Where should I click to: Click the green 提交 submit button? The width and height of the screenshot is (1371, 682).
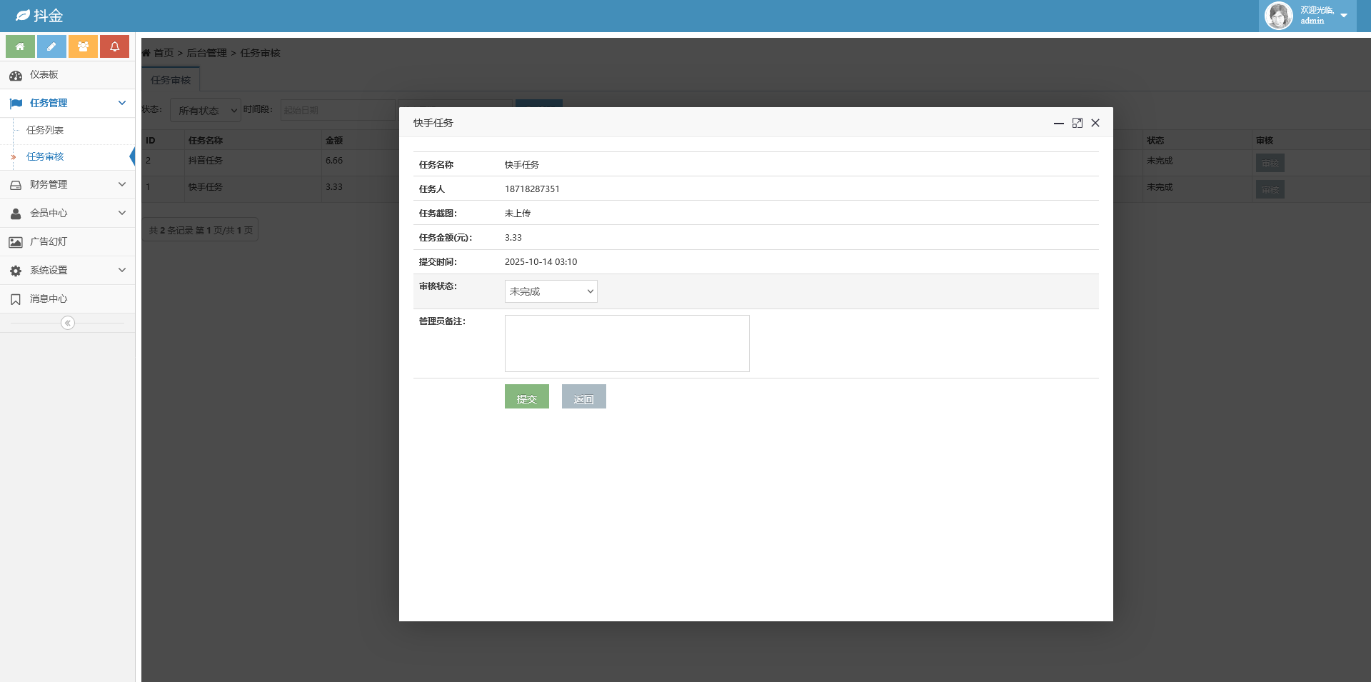(x=526, y=397)
